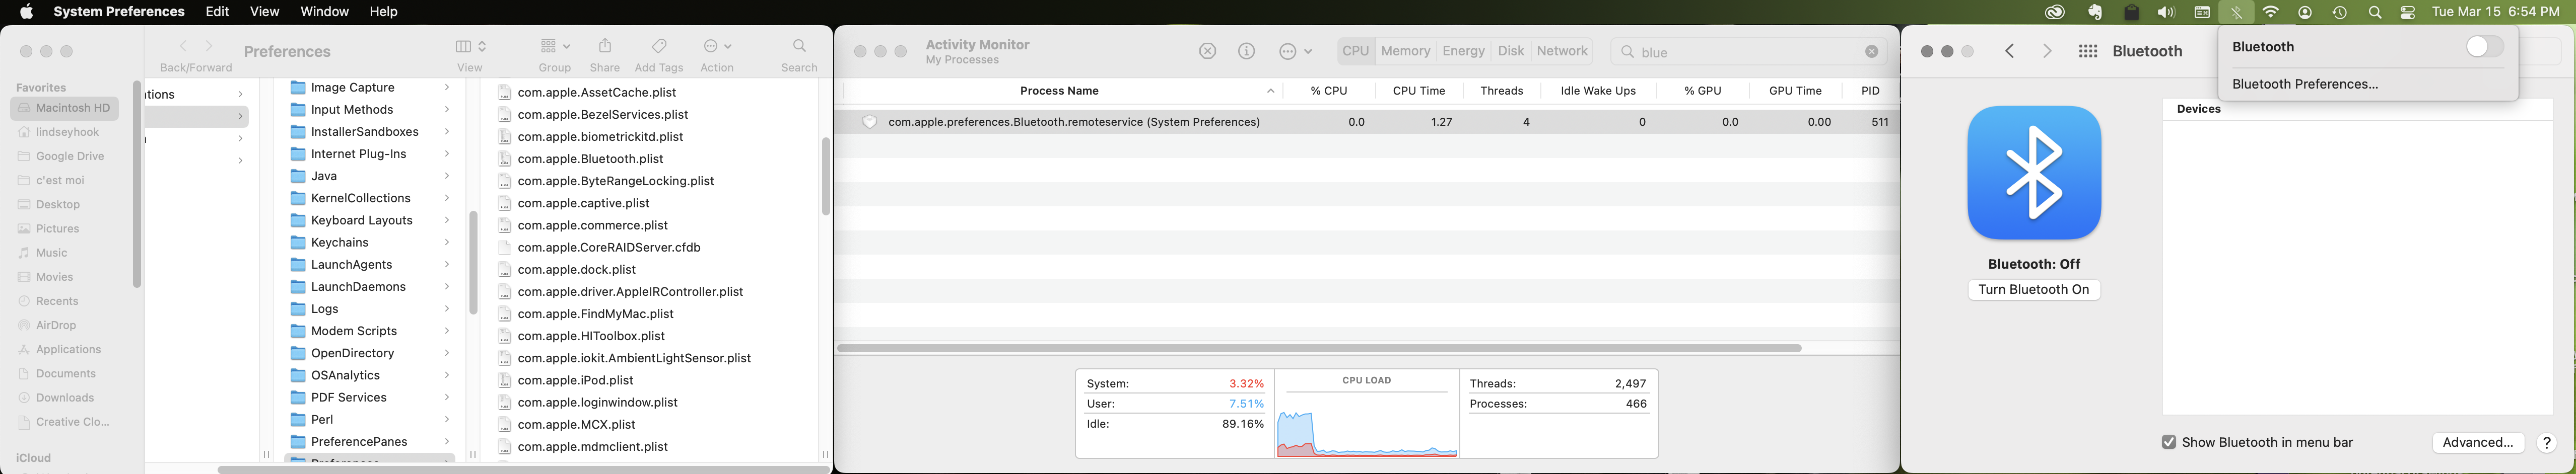Open the process info inspector icon
Screen dimensions: 2576x474
tap(1246, 51)
